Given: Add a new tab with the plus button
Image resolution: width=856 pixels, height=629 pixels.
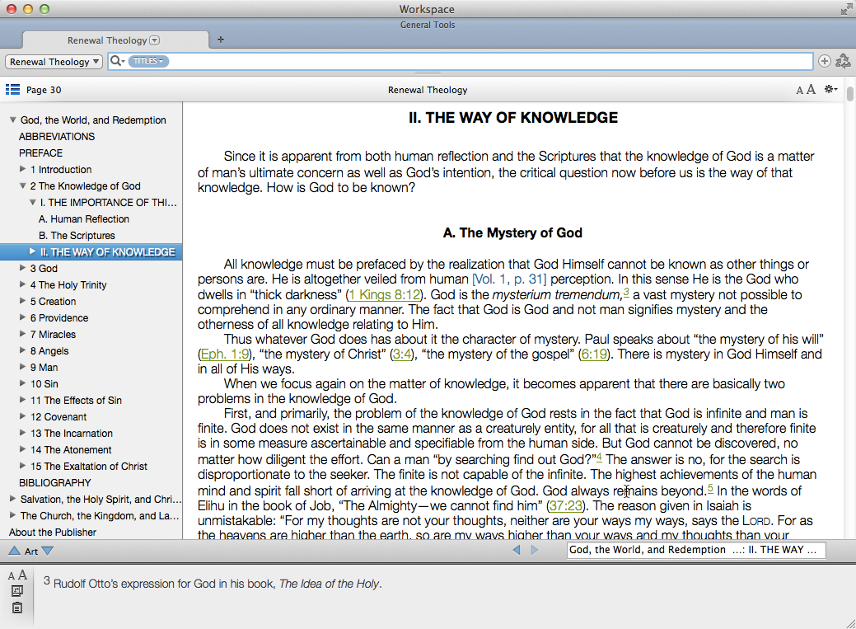Looking at the screenshot, I should [x=220, y=40].
